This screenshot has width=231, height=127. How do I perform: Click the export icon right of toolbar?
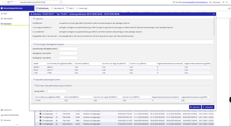pyautogui.click(x=229, y=8)
